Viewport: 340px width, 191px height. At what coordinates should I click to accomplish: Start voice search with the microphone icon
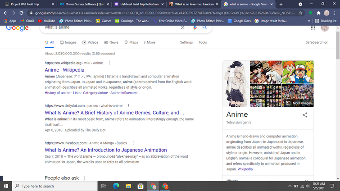[x=195, y=27]
